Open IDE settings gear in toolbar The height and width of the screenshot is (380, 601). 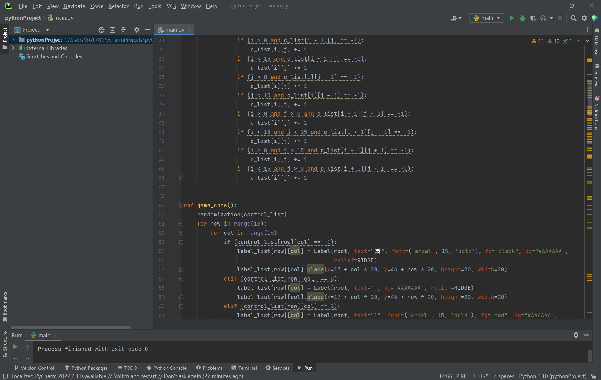tap(584, 18)
